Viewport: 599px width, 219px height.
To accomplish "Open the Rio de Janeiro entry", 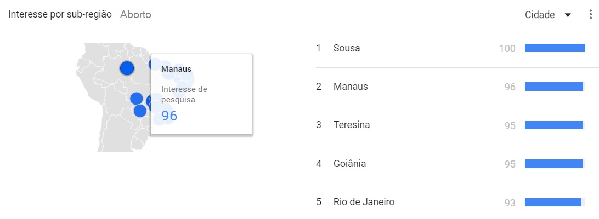I will 364,202.
